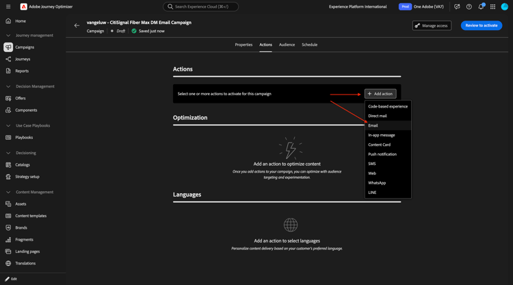
Task: Click the Assets icon
Action: (8, 203)
